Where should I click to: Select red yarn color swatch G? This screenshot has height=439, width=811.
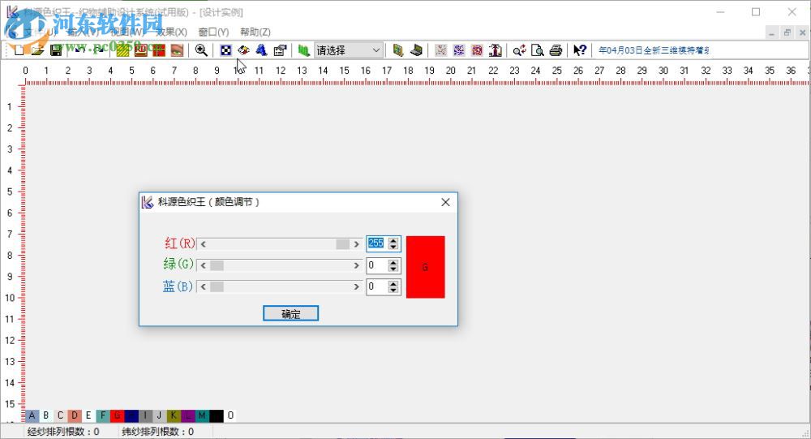[x=117, y=415]
